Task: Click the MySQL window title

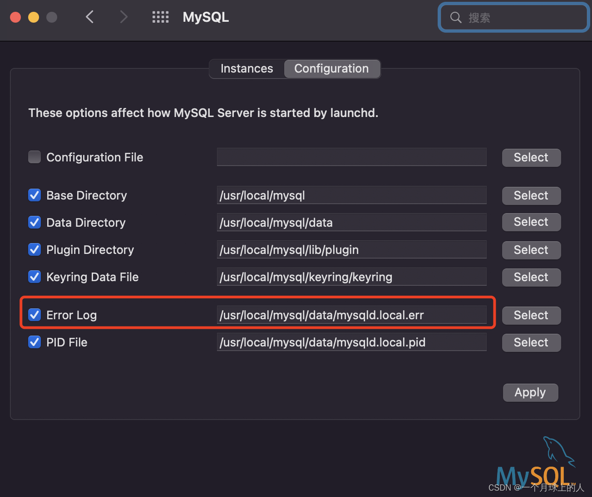Action: 206,17
